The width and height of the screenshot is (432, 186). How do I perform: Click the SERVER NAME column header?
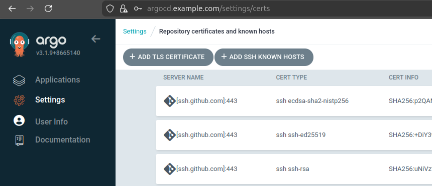183,77
